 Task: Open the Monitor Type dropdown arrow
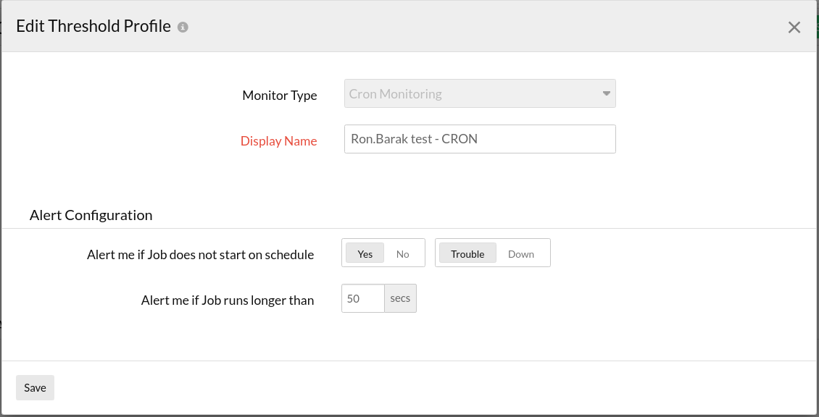[x=607, y=93]
